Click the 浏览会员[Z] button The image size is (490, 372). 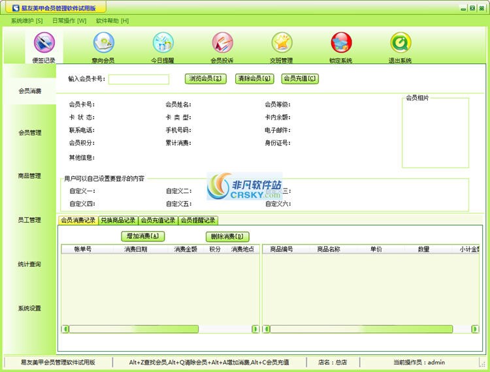pyautogui.click(x=205, y=79)
